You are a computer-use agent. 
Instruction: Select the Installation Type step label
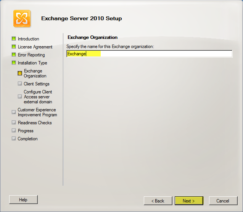(32, 63)
